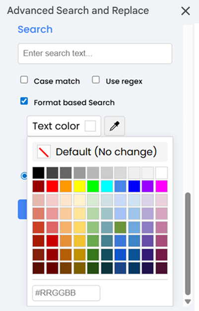
Task: Choose the dark red swatch beside bright red
Action: pos(39,186)
